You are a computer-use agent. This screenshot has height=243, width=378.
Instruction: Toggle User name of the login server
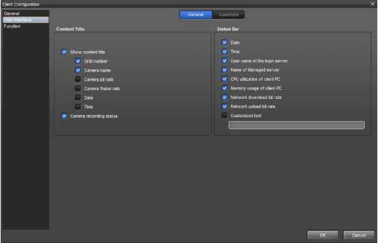point(224,61)
